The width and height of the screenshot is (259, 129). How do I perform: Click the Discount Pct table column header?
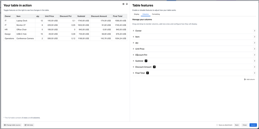[x=67, y=16]
